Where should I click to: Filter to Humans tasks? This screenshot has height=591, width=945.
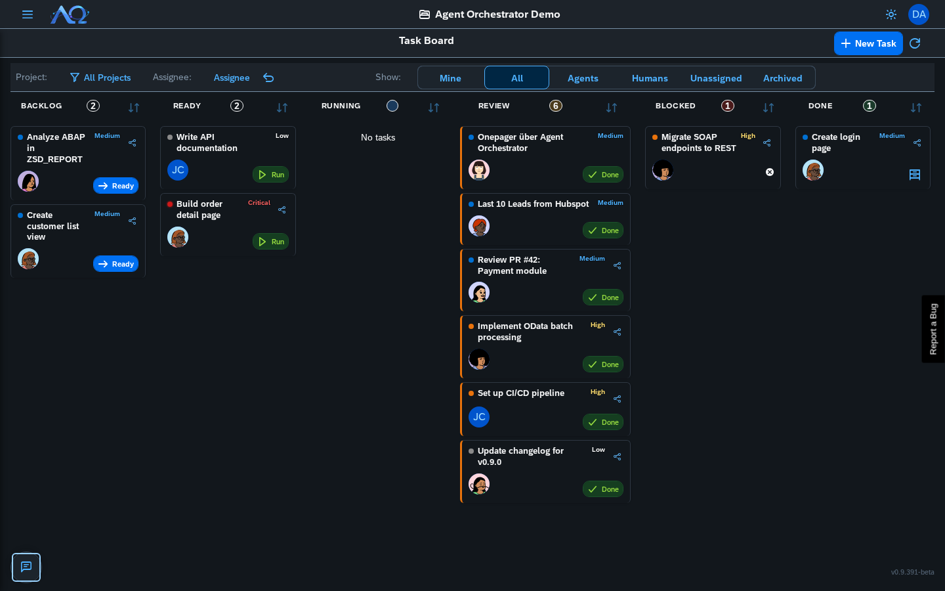click(650, 78)
